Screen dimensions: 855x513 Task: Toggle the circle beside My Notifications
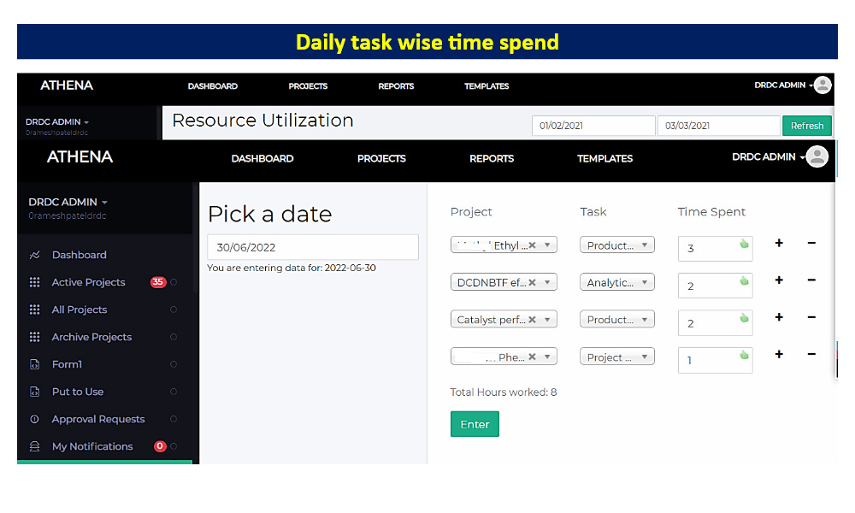click(174, 446)
